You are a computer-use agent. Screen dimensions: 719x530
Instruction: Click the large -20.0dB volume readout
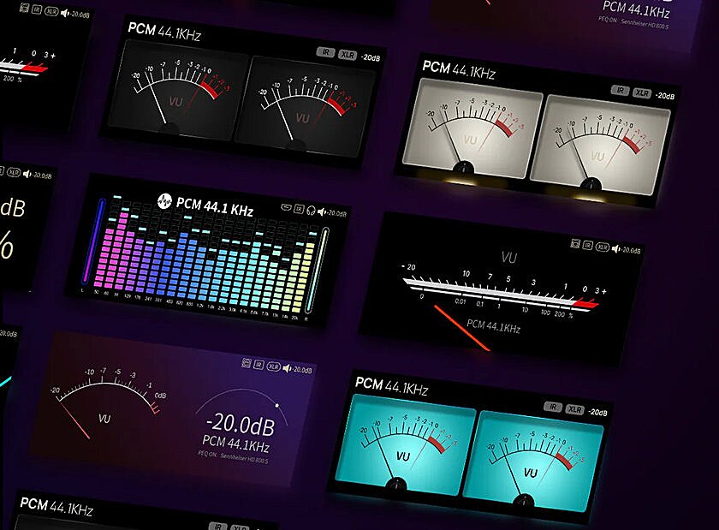(241, 422)
